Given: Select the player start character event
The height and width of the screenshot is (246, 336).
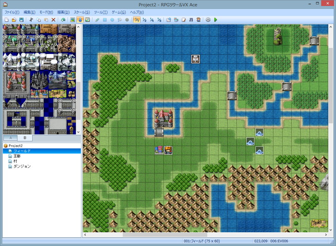Looking at the screenshot, I should point(168,150).
